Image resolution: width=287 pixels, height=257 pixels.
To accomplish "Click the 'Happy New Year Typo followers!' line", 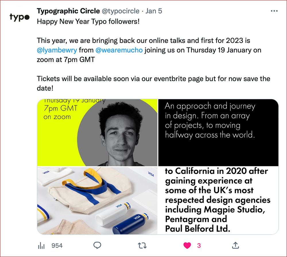I will 88,22.
